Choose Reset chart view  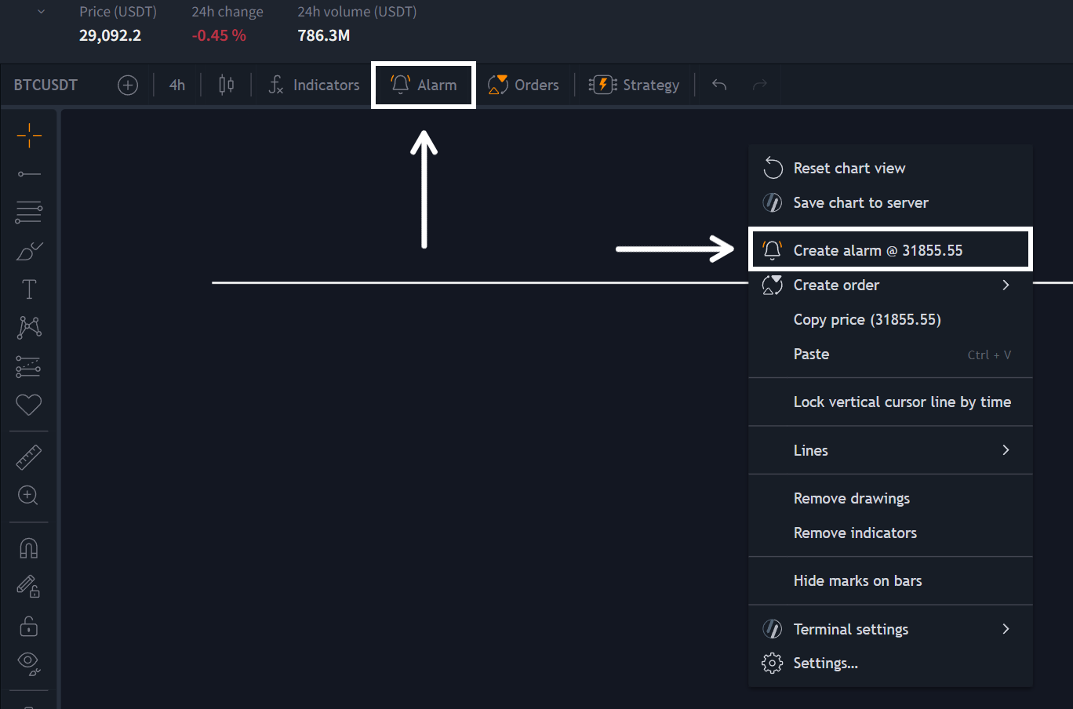click(890, 168)
